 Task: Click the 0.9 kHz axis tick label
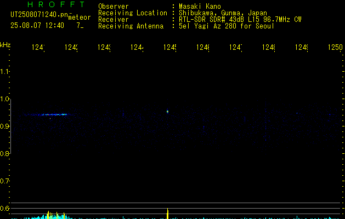(4, 126)
